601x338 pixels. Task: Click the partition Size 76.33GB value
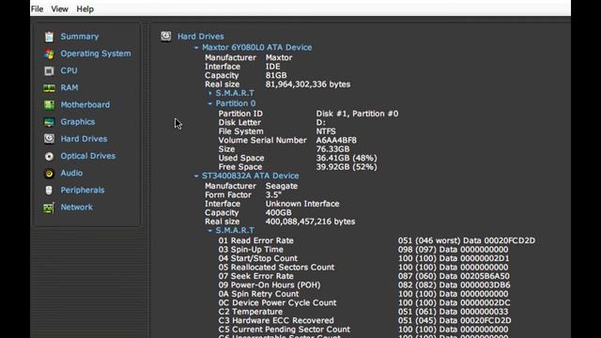pyautogui.click(x=333, y=149)
